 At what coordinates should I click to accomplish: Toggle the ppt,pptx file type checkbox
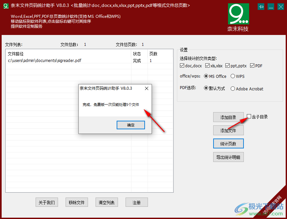click(x=227, y=66)
